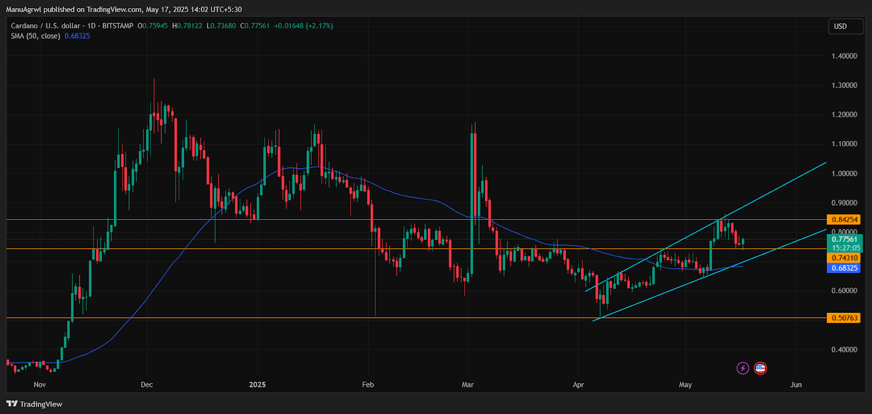Image resolution: width=872 pixels, height=414 pixels.
Task: Click the ManuAgrwl published header text
Action: (124, 9)
